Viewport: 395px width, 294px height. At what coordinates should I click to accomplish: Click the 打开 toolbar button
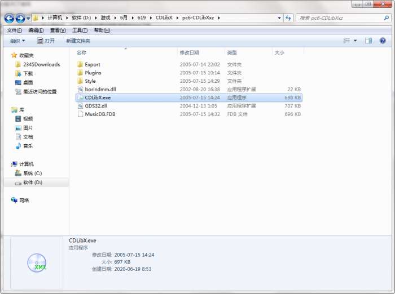(x=46, y=41)
